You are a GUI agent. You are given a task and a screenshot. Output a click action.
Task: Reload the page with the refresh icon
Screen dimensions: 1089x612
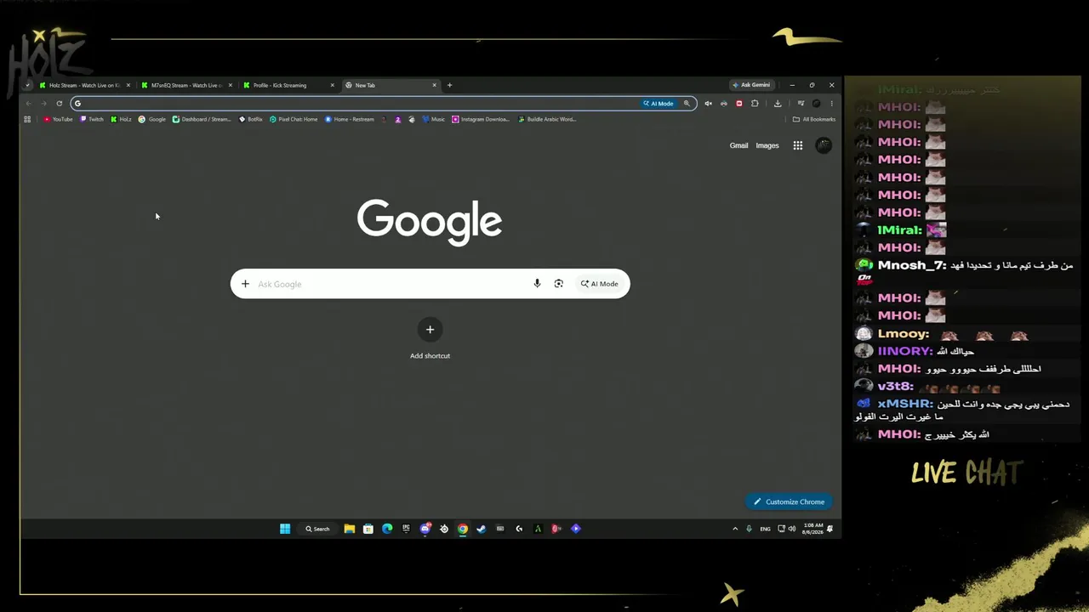(60, 104)
